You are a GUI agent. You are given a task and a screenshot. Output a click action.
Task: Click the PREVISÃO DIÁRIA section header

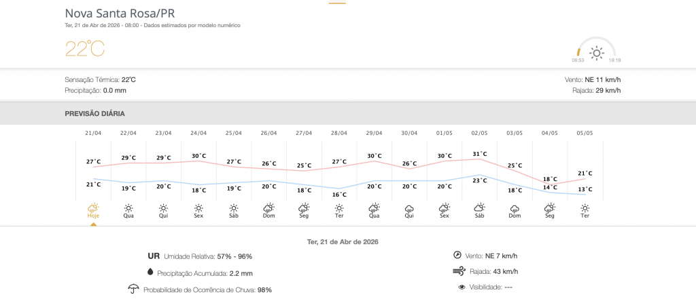click(x=94, y=113)
